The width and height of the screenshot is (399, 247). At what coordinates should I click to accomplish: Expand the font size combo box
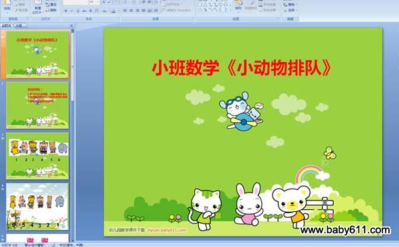pyautogui.click(x=98, y=2)
